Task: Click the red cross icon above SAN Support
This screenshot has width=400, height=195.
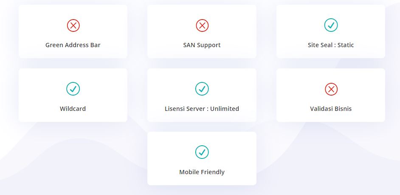Action: pos(202,25)
